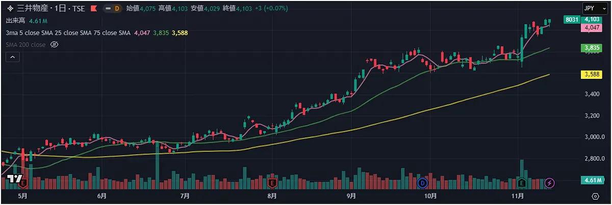
Task: Open the red earnings E marker in August
Action: (x=272, y=182)
